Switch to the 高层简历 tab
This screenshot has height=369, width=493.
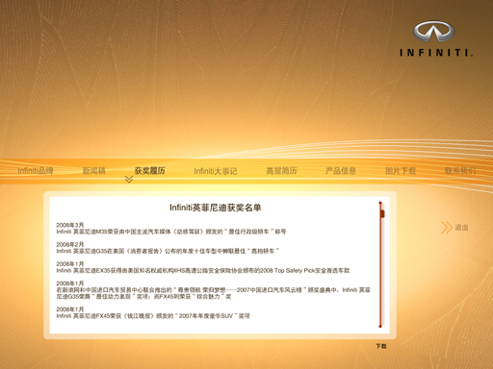pyautogui.click(x=281, y=171)
